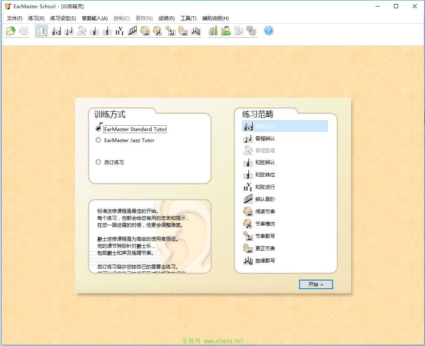Maximize the EarMaster School window
Viewport: 425px width, 346px height.
[x=396, y=6]
